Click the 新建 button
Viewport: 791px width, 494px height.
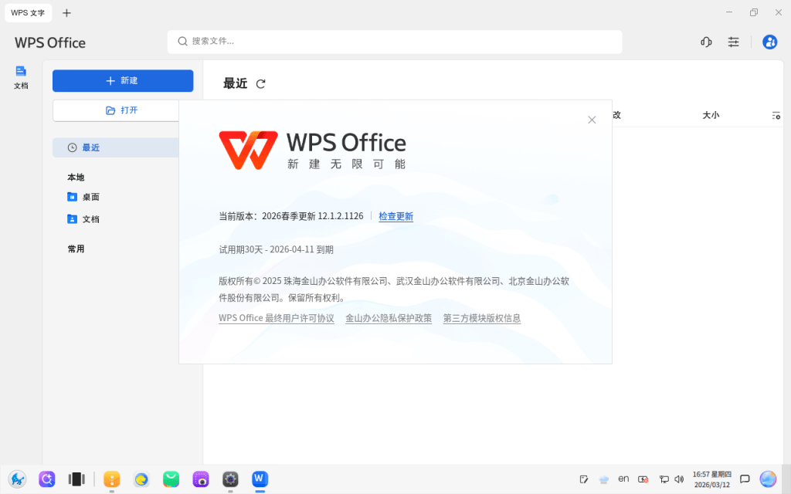pyautogui.click(x=123, y=80)
